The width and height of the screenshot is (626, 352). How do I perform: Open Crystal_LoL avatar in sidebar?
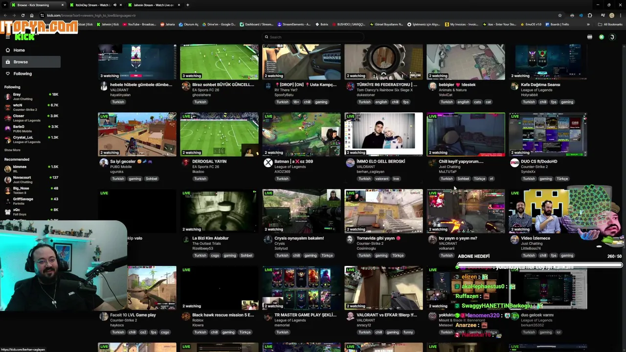[x=7, y=139]
